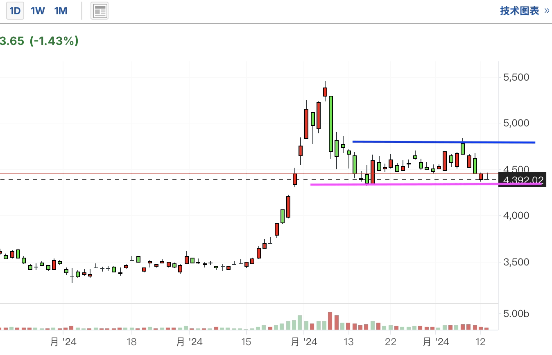Viewport: 552px width, 355px height.
Task: Click the 3.65 (-1.43%) price change text
Action: coord(39,41)
